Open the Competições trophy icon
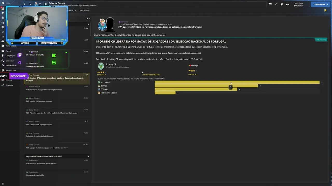332x186 pixels. pos(3,56)
